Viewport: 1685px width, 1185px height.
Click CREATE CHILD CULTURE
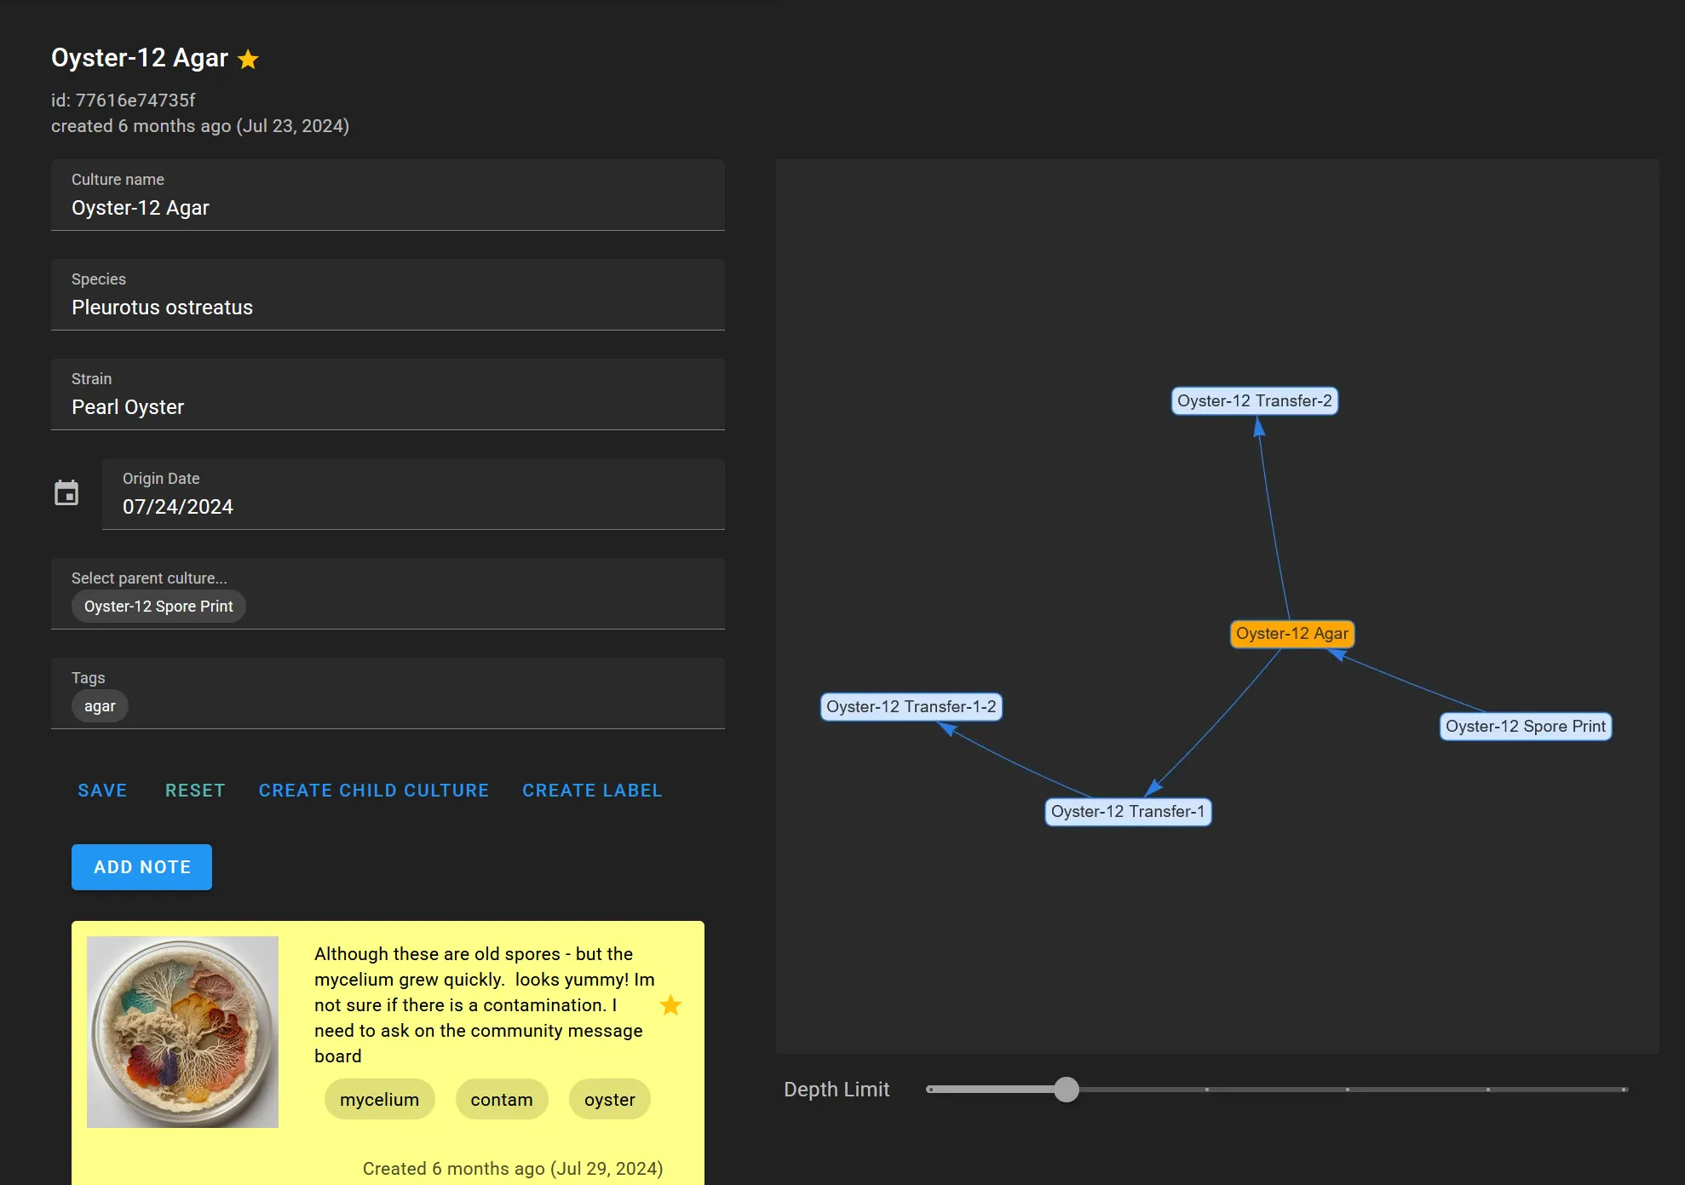click(374, 791)
